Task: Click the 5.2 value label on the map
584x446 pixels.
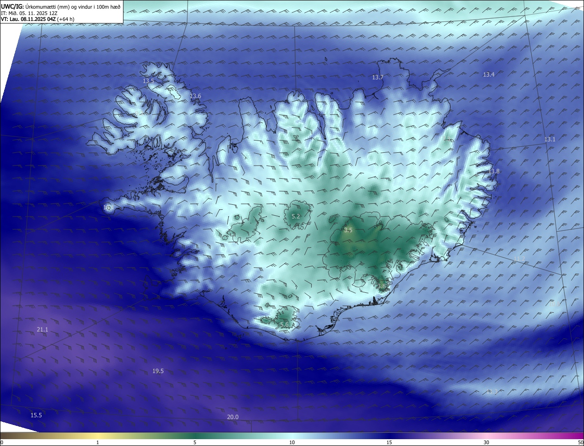Action: point(296,216)
